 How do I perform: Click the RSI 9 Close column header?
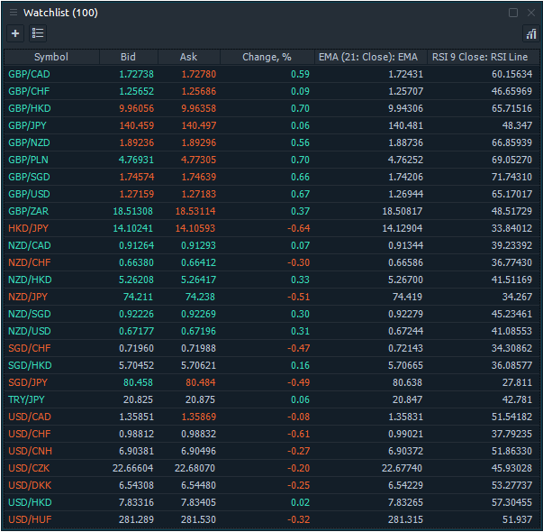click(483, 57)
